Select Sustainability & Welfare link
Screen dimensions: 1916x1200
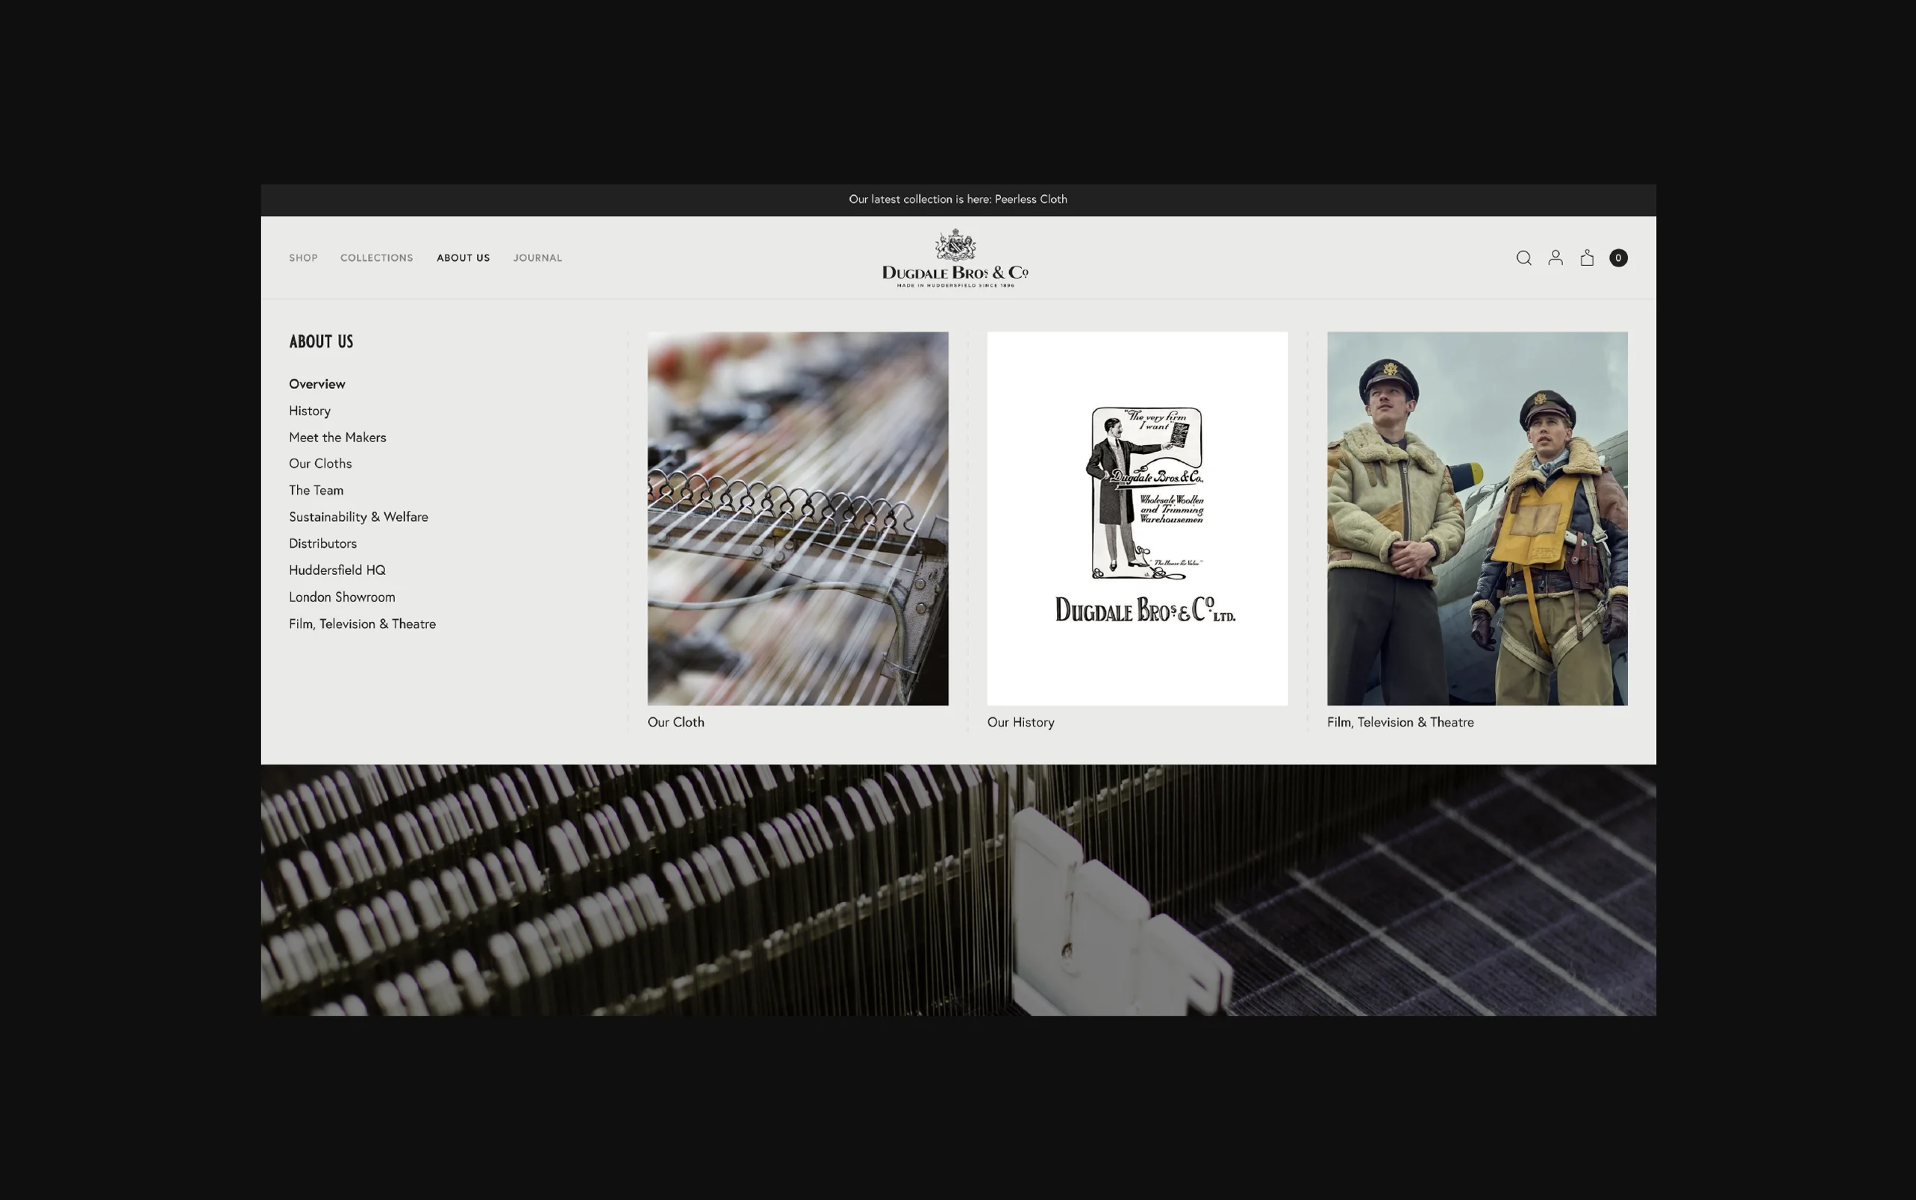[x=358, y=517]
